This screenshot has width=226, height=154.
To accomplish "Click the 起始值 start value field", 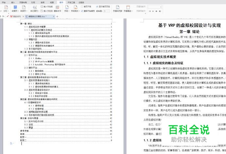I will [x=107, y=11].
